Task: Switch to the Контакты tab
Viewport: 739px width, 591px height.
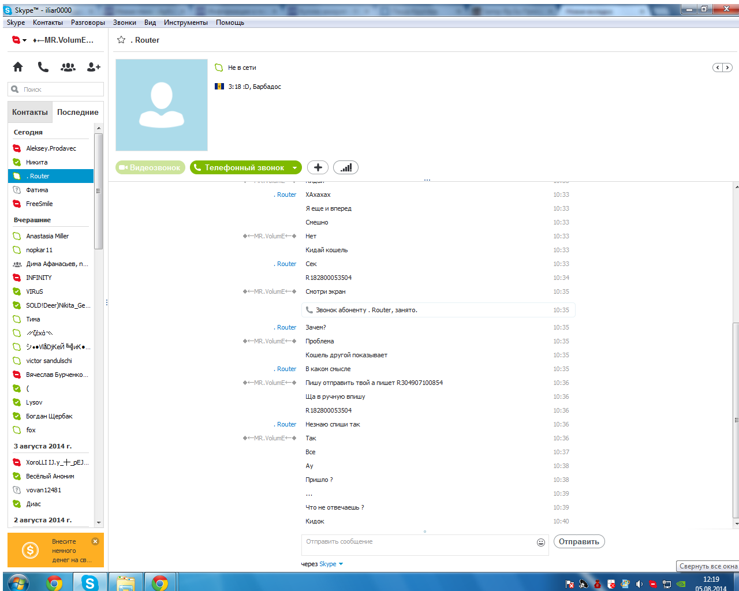Action: 30,112
